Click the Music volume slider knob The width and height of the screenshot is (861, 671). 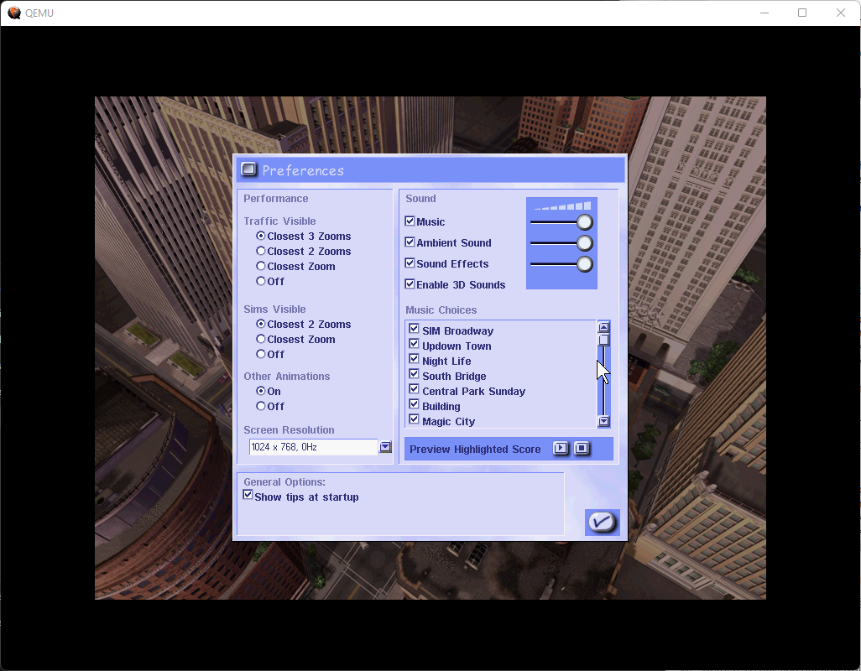585,222
